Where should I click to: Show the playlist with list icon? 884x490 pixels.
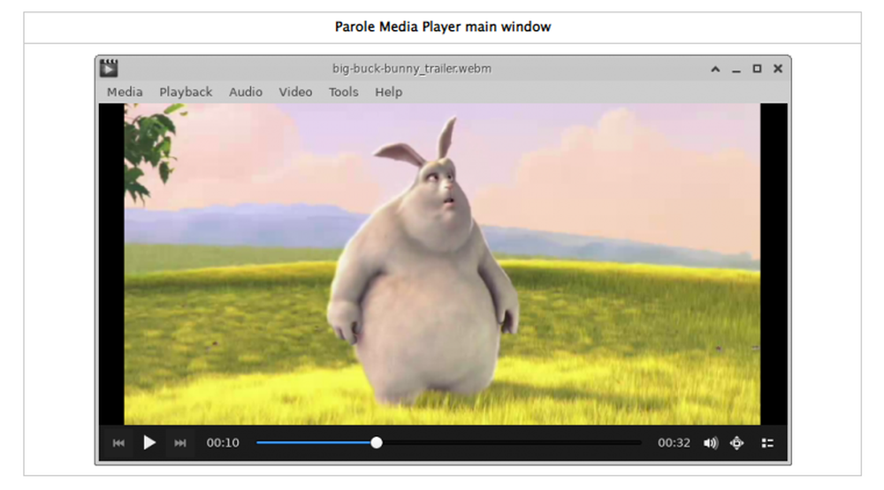(767, 443)
